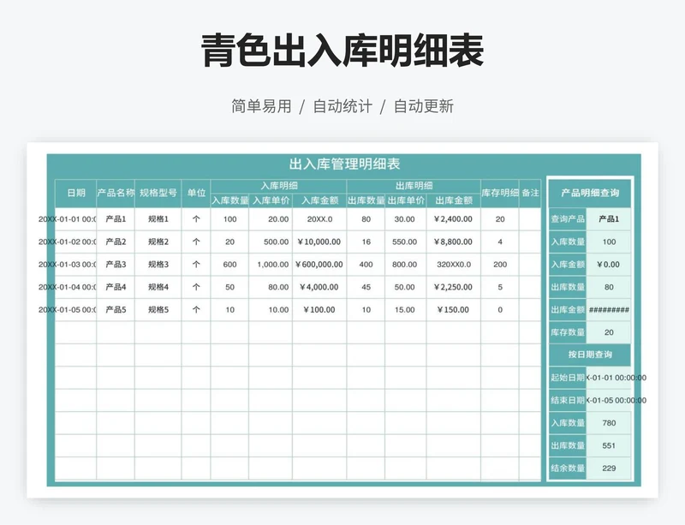685x525 pixels.
Task: Select the 500.00 inbound unit price cell
Action: pyautogui.click(x=271, y=242)
